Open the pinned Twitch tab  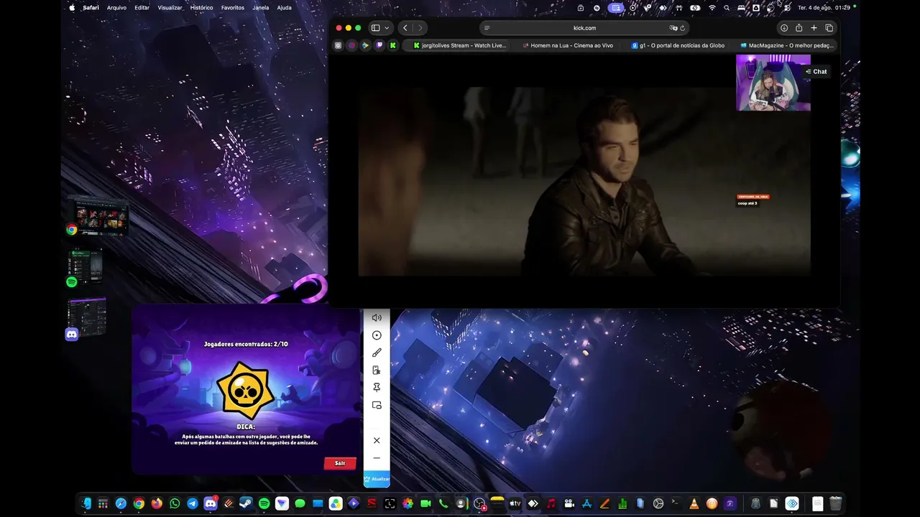tap(379, 45)
